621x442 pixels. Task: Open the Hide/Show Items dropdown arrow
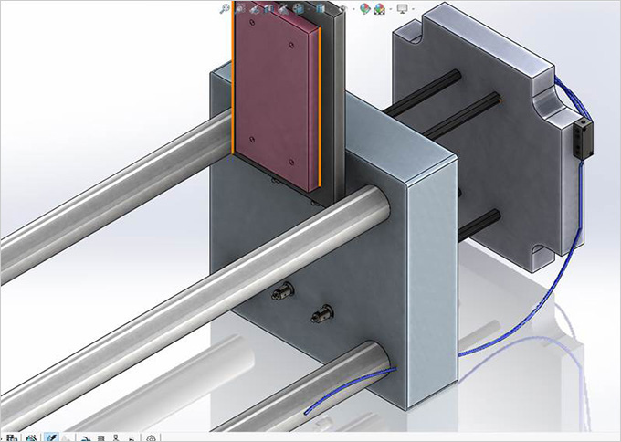(x=353, y=9)
